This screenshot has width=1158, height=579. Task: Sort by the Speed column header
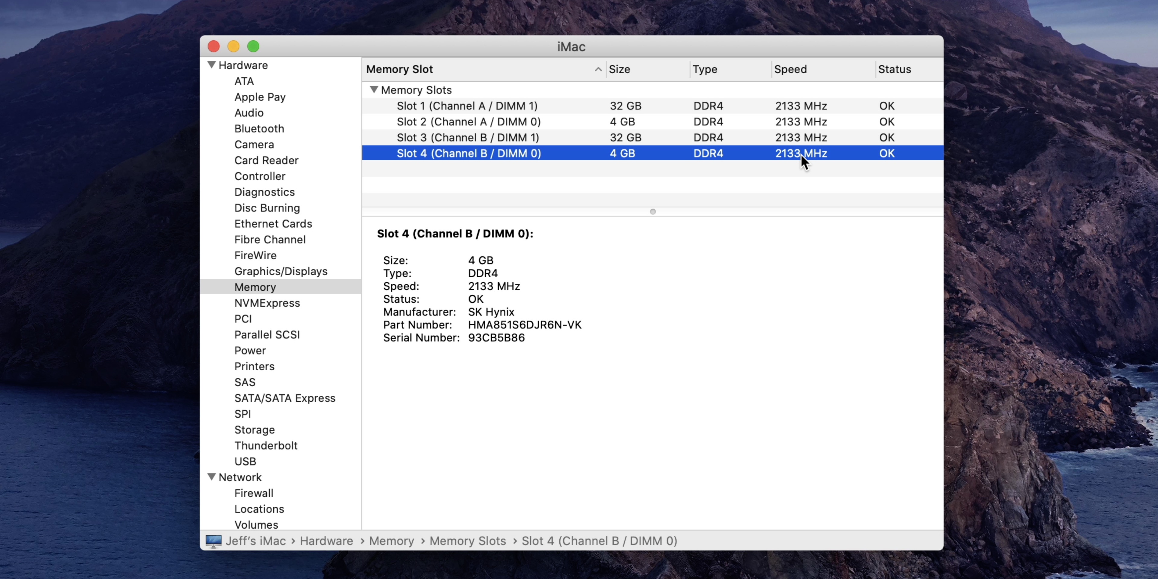(x=790, y=69)
